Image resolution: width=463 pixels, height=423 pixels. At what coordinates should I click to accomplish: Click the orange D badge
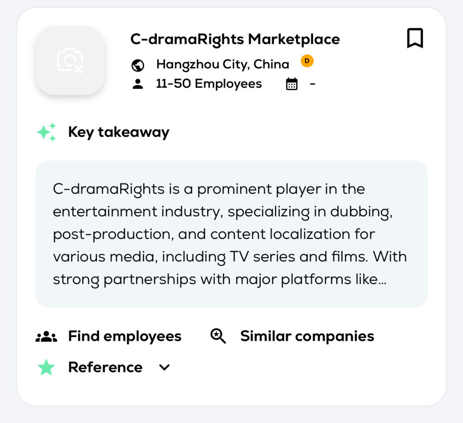click(307, 61)
